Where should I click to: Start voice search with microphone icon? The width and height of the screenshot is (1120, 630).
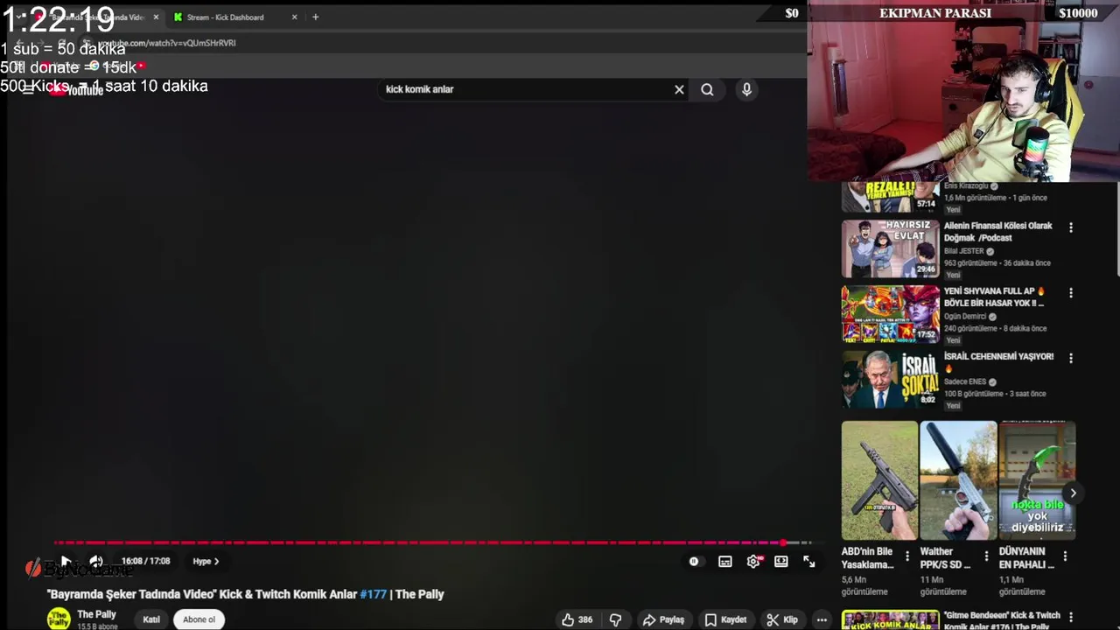tap(746, 89)
